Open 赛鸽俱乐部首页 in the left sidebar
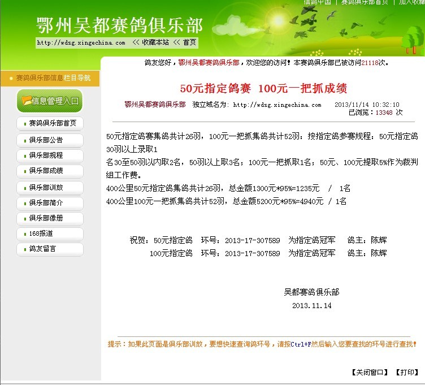This screenshot has width=425, height=385. coord(52,123)
